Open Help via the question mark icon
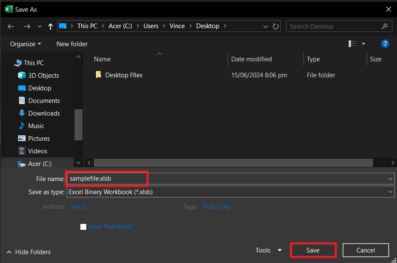 (385, 43)
